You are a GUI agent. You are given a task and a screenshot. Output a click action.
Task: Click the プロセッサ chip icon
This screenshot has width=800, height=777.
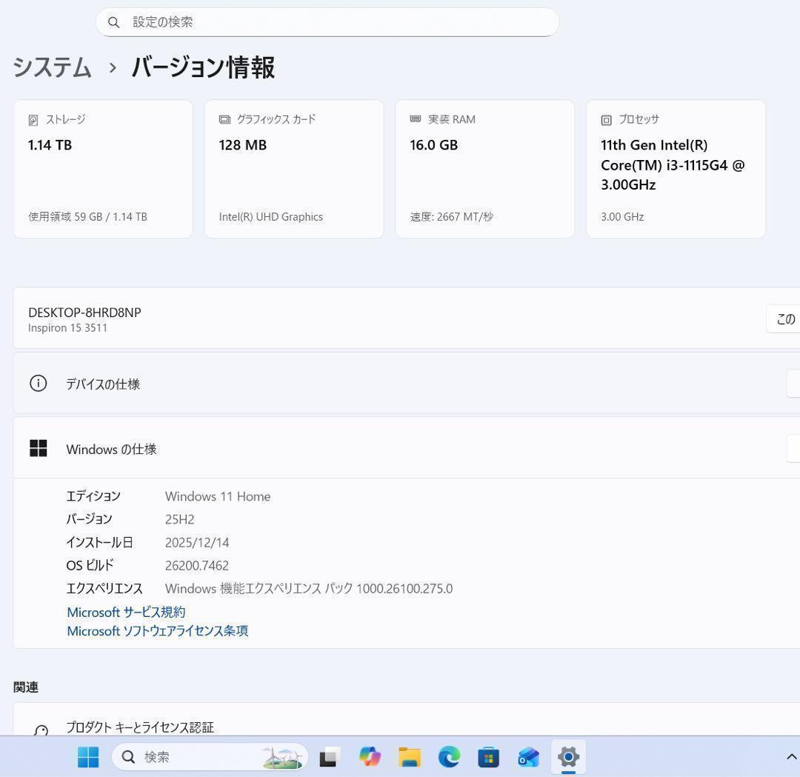point(605,119)
